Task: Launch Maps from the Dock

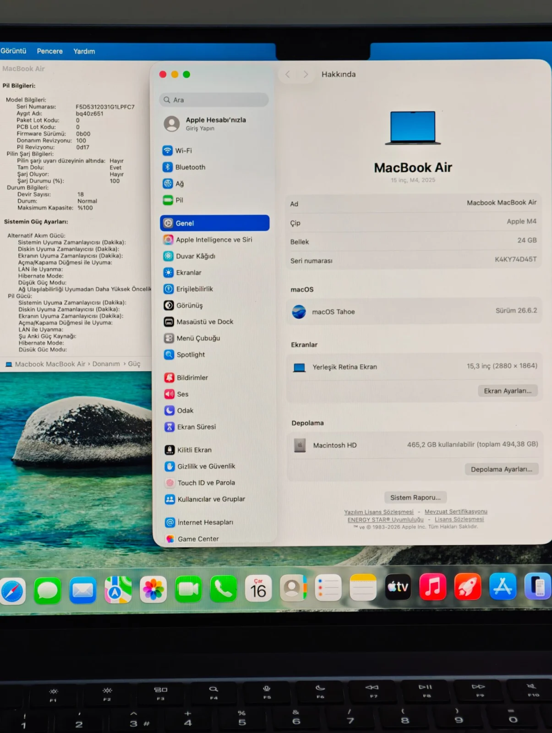Action: 118,589
